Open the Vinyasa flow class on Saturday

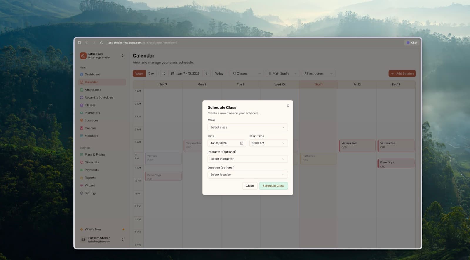(x=396, y=146)
